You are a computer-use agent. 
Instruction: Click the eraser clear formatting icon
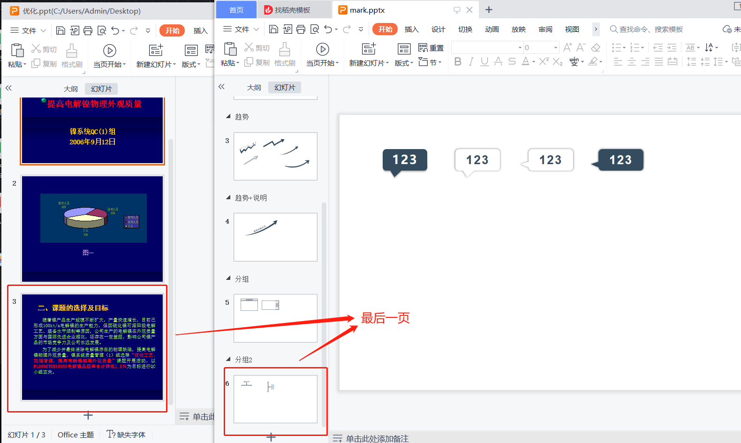[596, 47]
